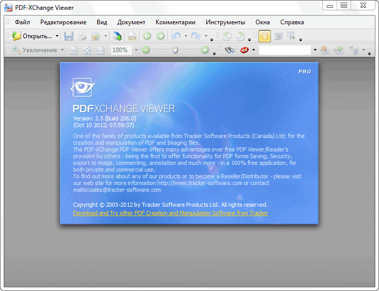Go to previous view green arrow

pos(147,36)
